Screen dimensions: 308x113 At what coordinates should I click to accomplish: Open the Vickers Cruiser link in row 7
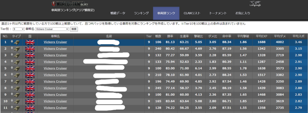[x=55, y=82]
